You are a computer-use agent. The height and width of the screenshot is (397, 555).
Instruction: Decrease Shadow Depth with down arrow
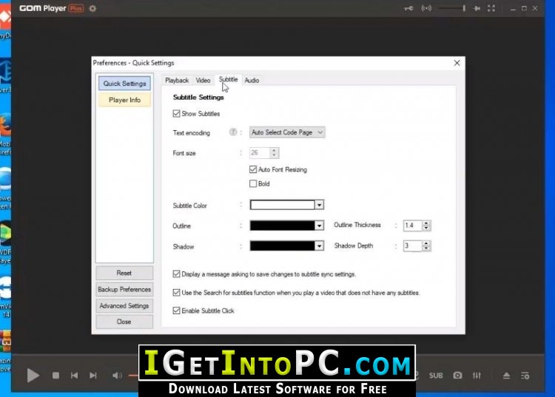point(426,248)
